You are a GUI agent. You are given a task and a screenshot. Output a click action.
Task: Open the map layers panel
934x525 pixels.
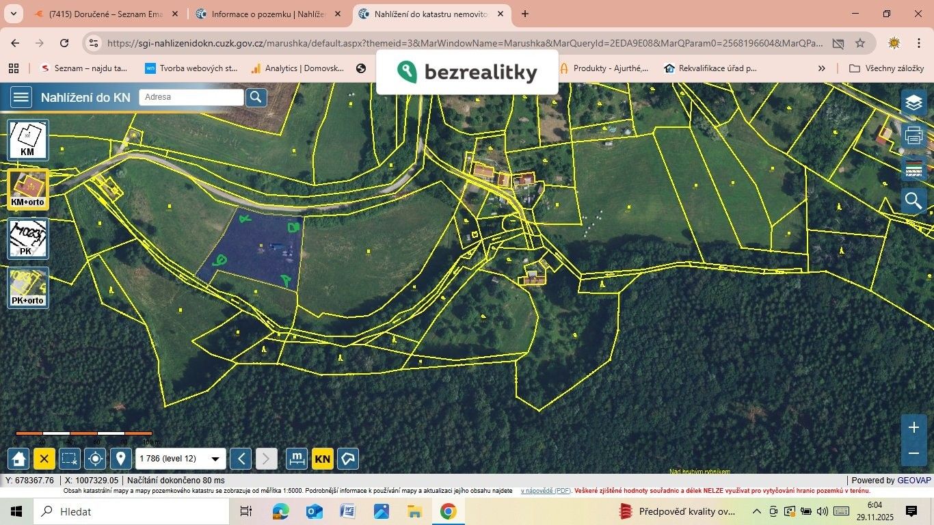[x=914, y=103]
